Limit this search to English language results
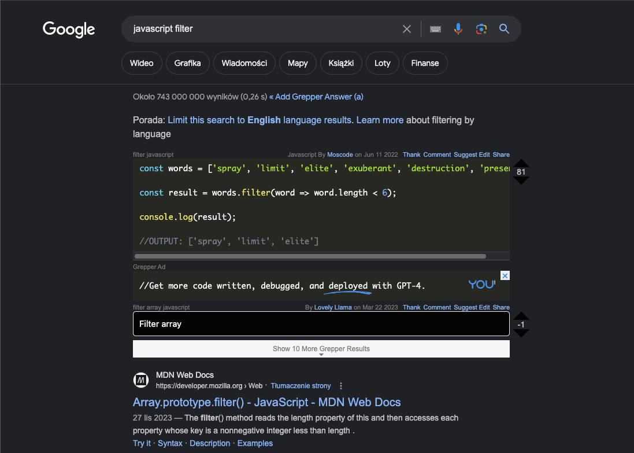Image resolution: width=634 pixels, height=453 pixels. pos(259,120)
